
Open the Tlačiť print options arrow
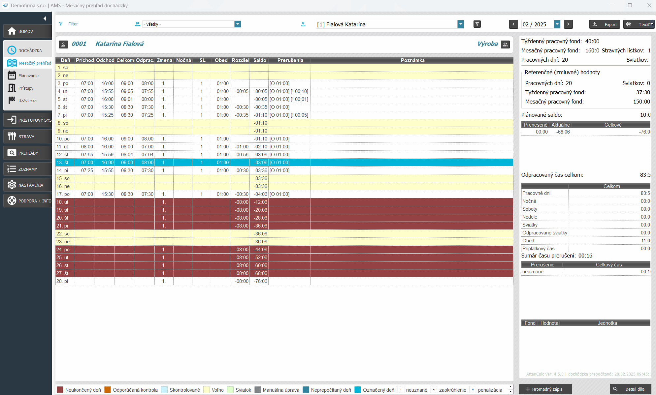pos(652,24)
